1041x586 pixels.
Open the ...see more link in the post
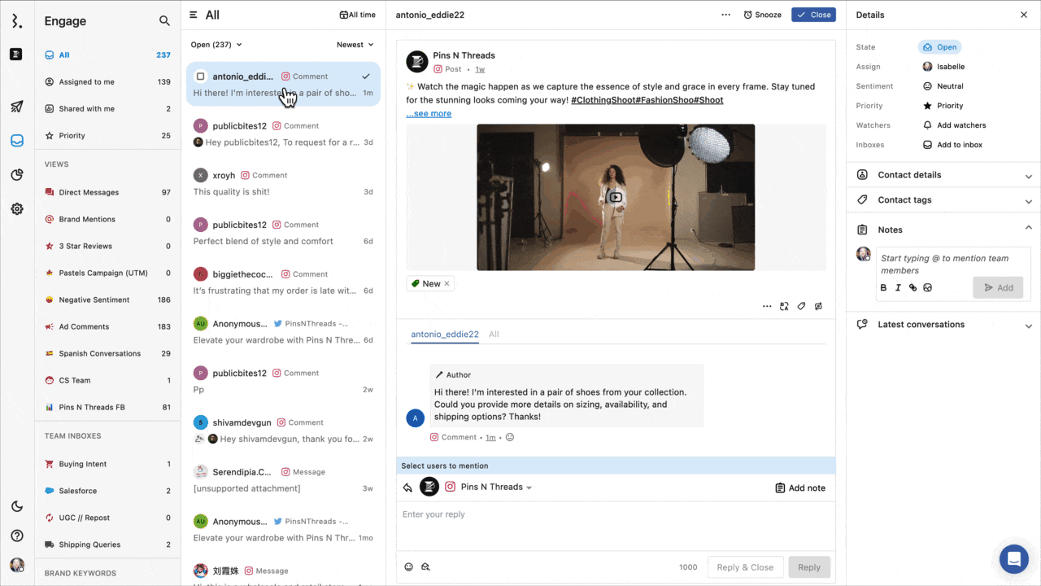428,113
